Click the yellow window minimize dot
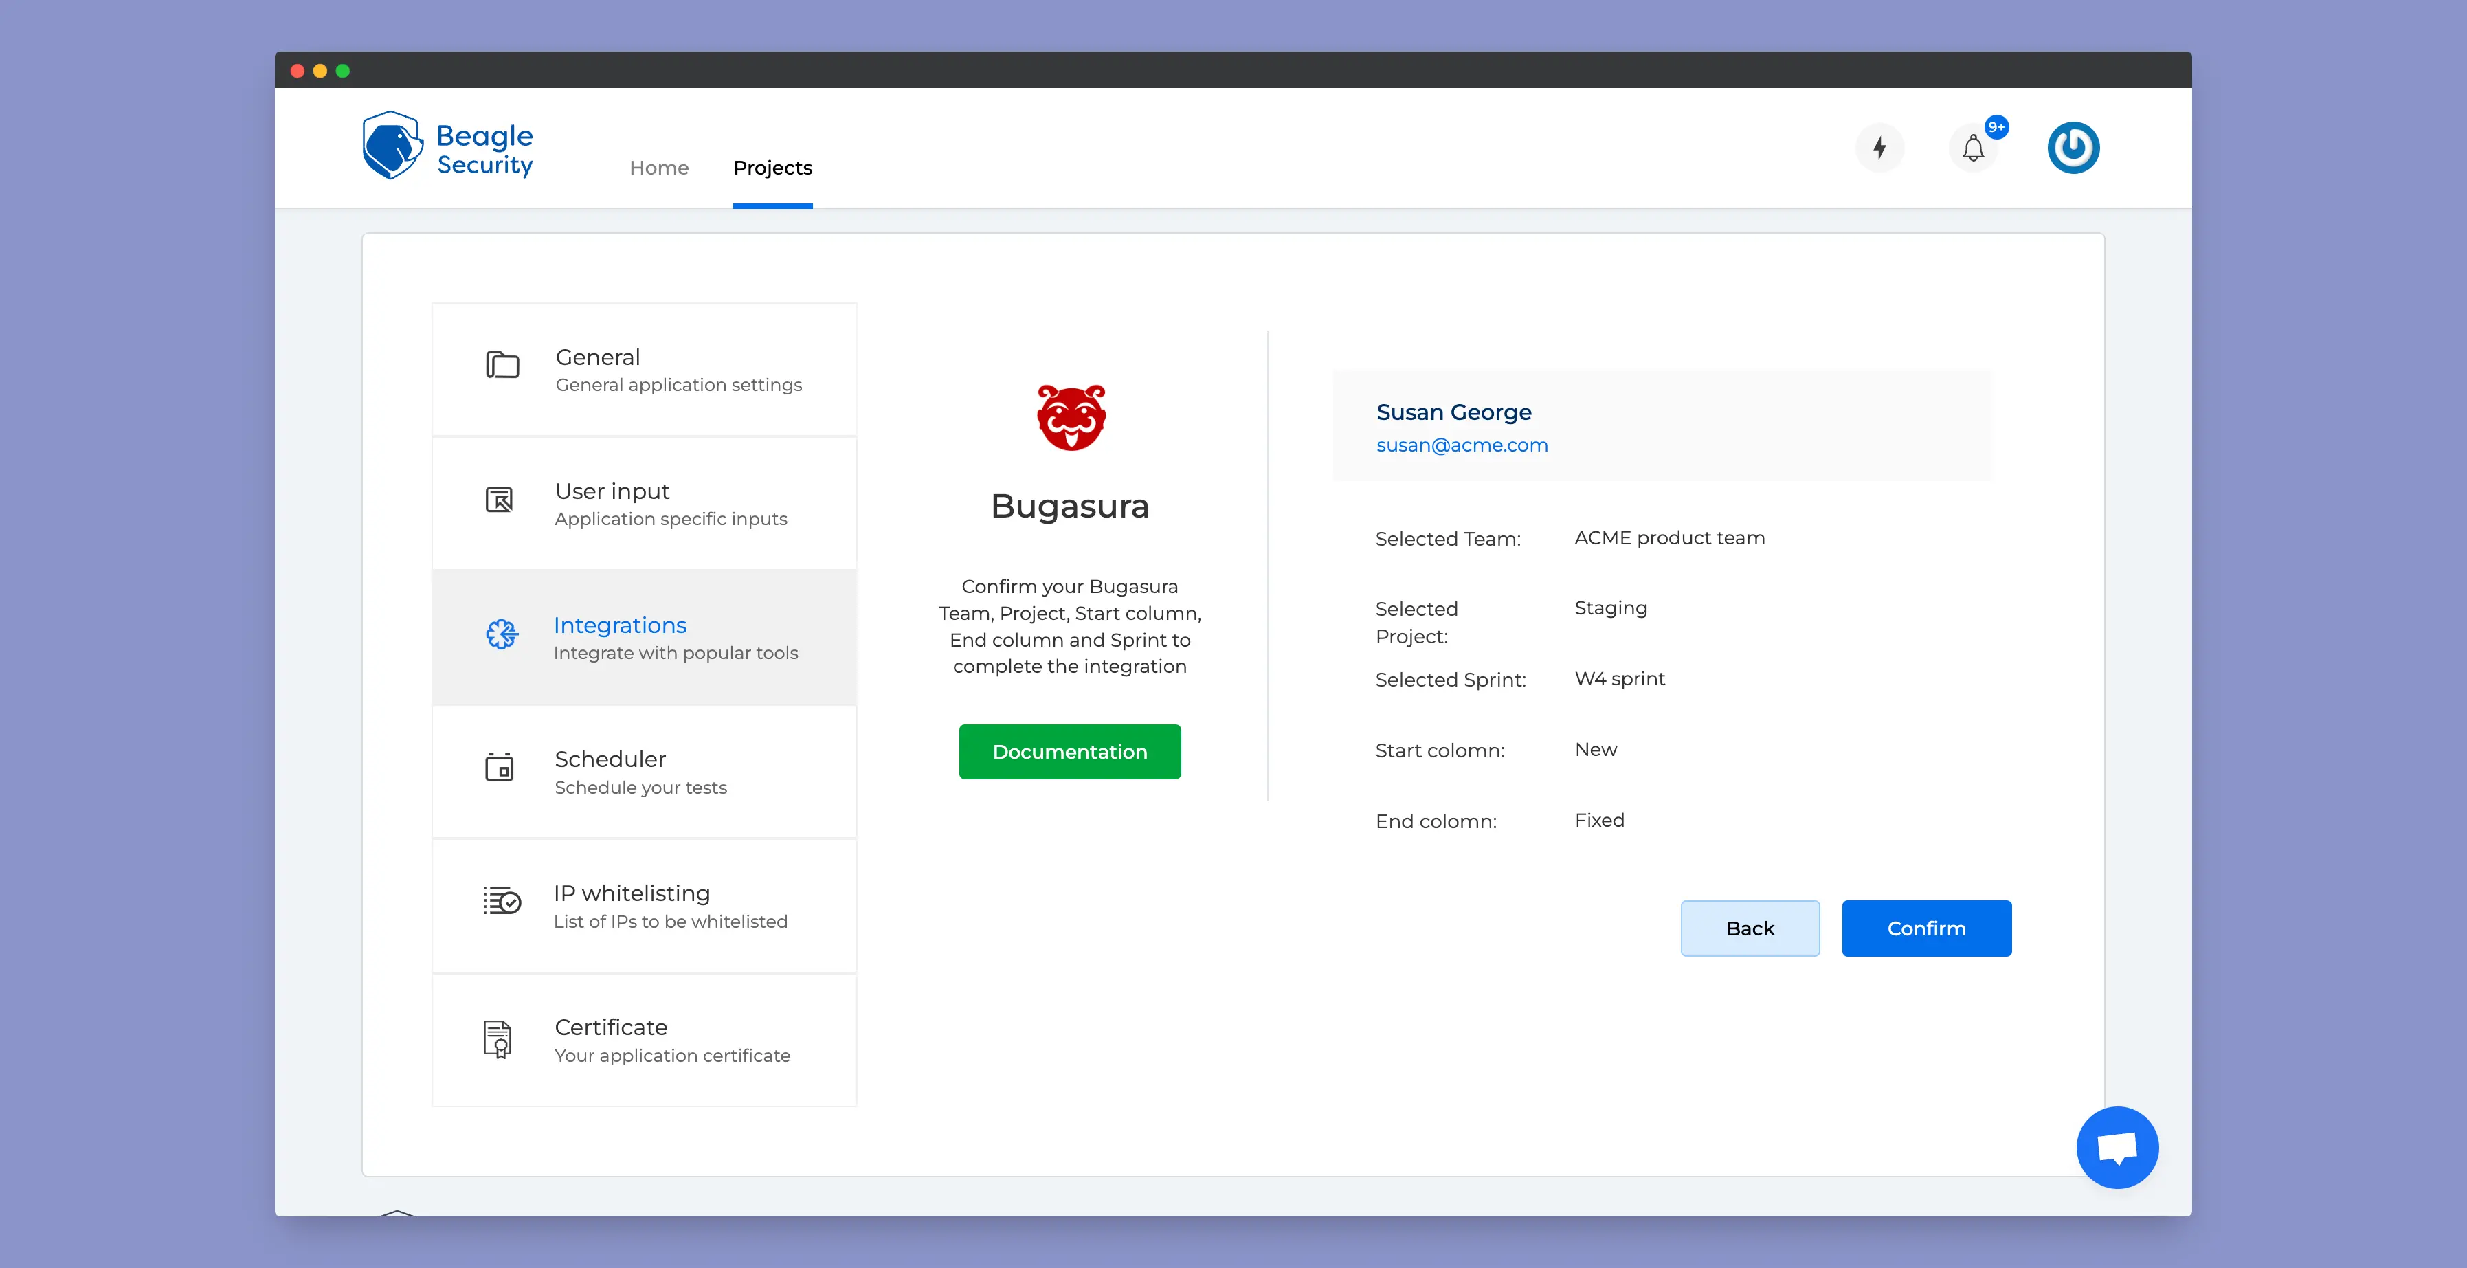Image resolution: width=2467 pixels, height=1268 pixels. pos(320,71)
